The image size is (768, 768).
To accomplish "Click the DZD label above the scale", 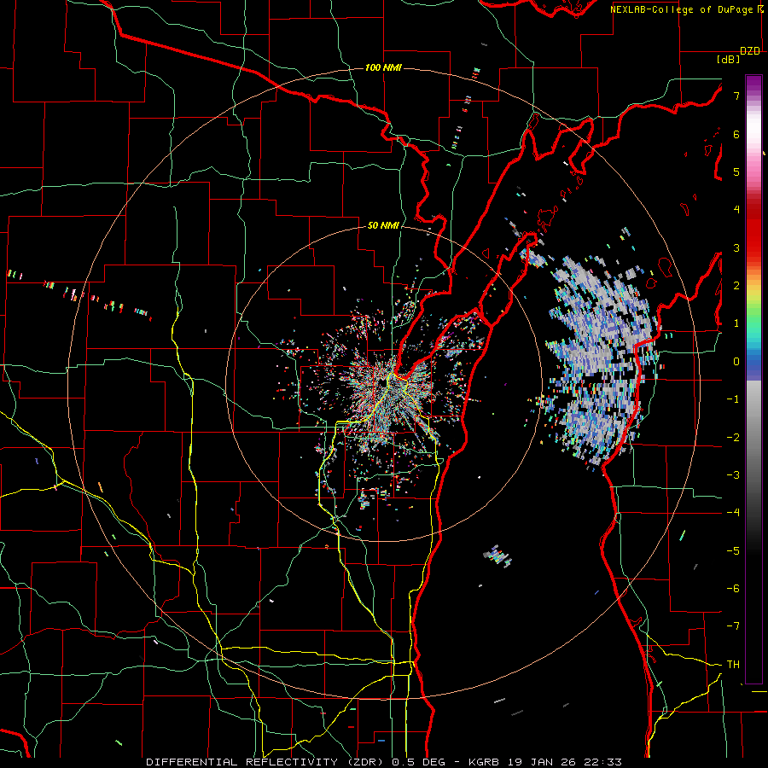I will [750, 51].
